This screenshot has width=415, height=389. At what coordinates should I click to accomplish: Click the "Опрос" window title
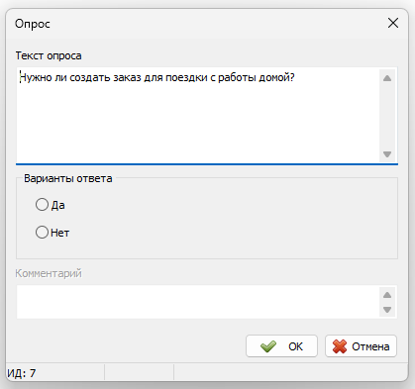pos(33,24)
